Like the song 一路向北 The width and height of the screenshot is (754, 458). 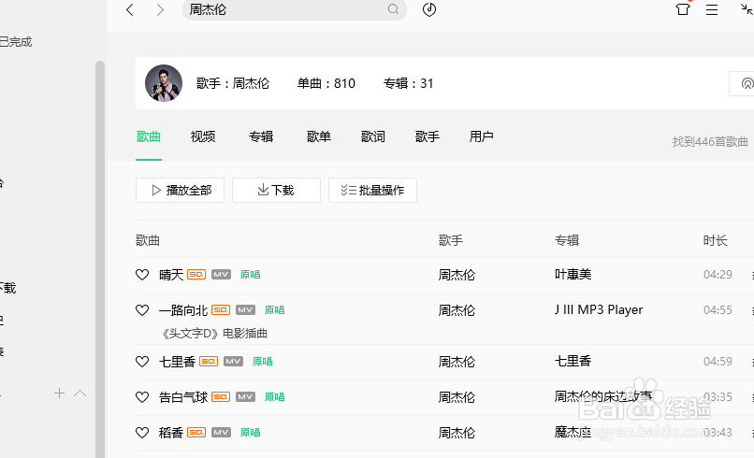tap(142, 310)
